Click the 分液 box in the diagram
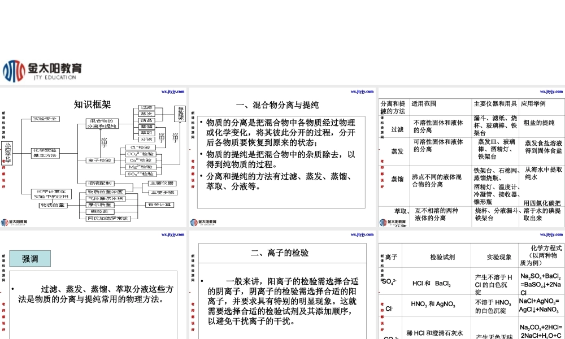This screenshot has width=565, height=339. pyautogui.click(x=147, y=140)
